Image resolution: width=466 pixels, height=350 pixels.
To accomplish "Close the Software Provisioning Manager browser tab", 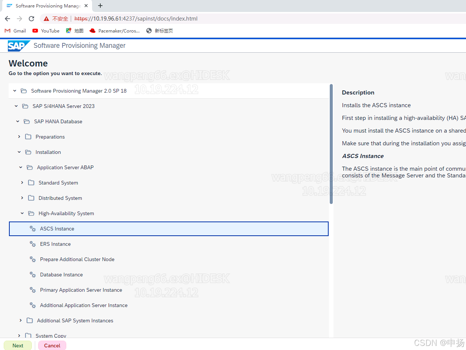I will (x=86, y=6).
